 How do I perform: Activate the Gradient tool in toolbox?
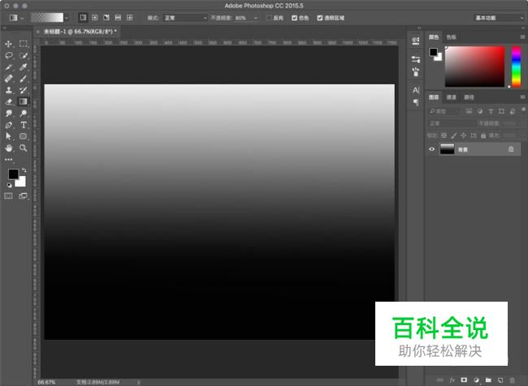(24, 102)
